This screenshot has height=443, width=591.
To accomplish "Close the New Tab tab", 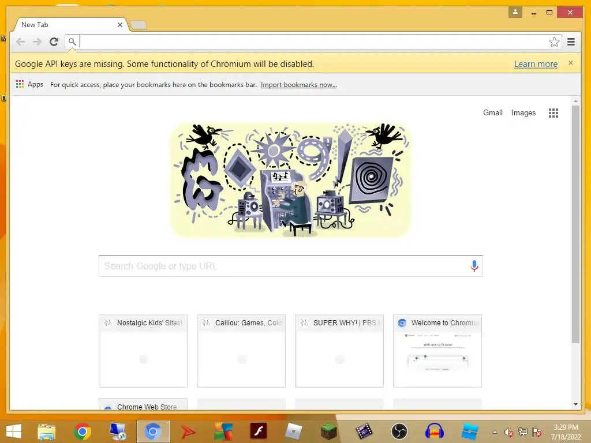I will (x=120, y=25).
